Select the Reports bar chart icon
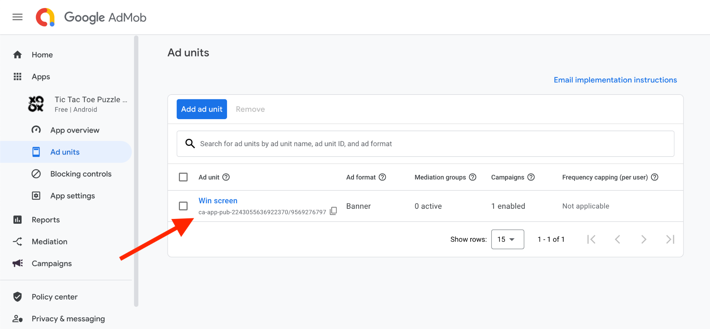The width and height of the screenshot is (710, 329). tap(17, 220)
